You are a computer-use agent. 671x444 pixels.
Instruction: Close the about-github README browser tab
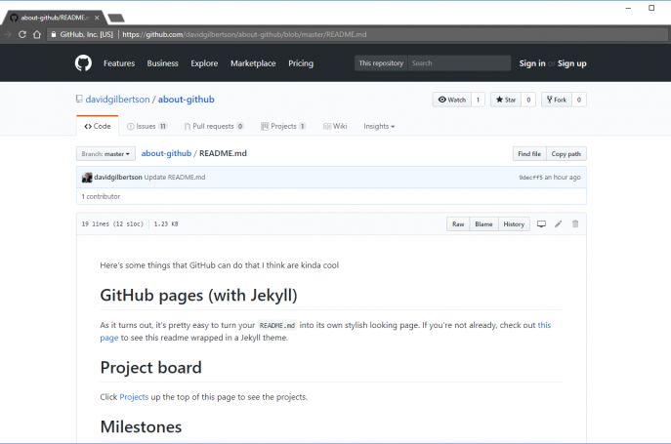(97, 18)
